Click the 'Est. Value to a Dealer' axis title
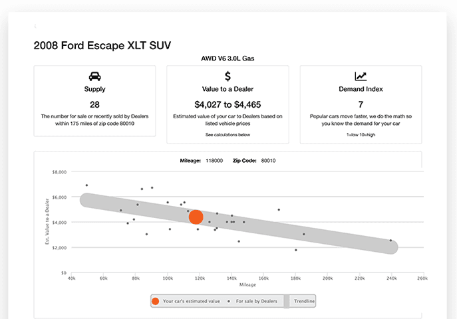457x319 pixels. 47,221
